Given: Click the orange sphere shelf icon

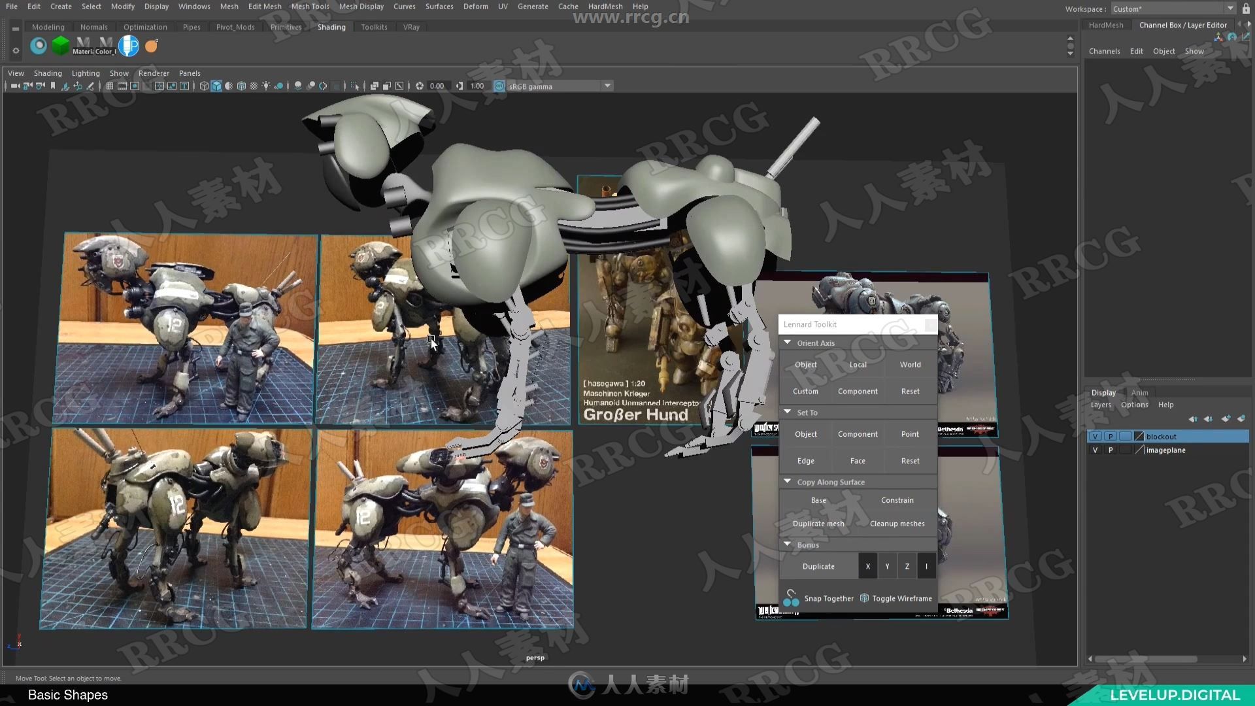Looking at the screenshot, I should pyautogui.click(x=152, y=46).
